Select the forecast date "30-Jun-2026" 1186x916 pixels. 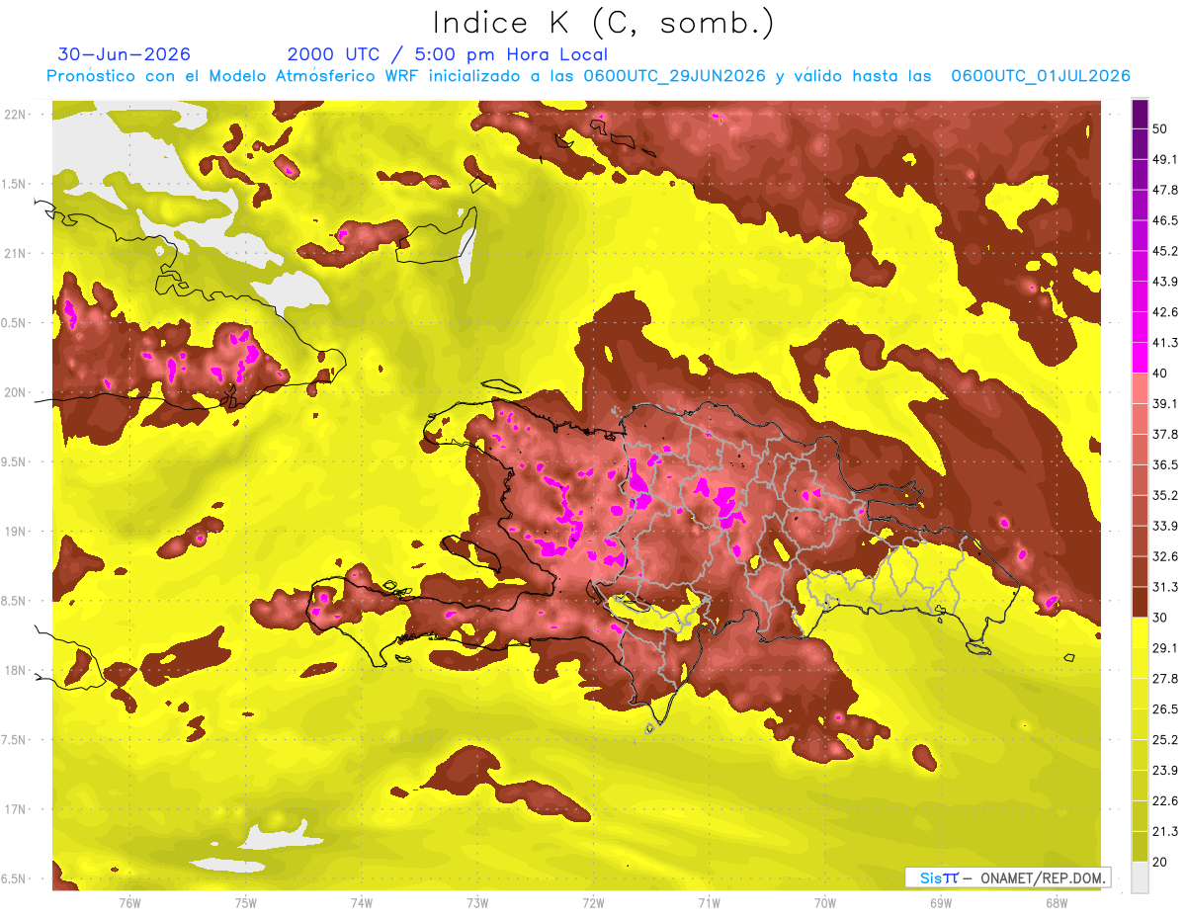(125, 54)
